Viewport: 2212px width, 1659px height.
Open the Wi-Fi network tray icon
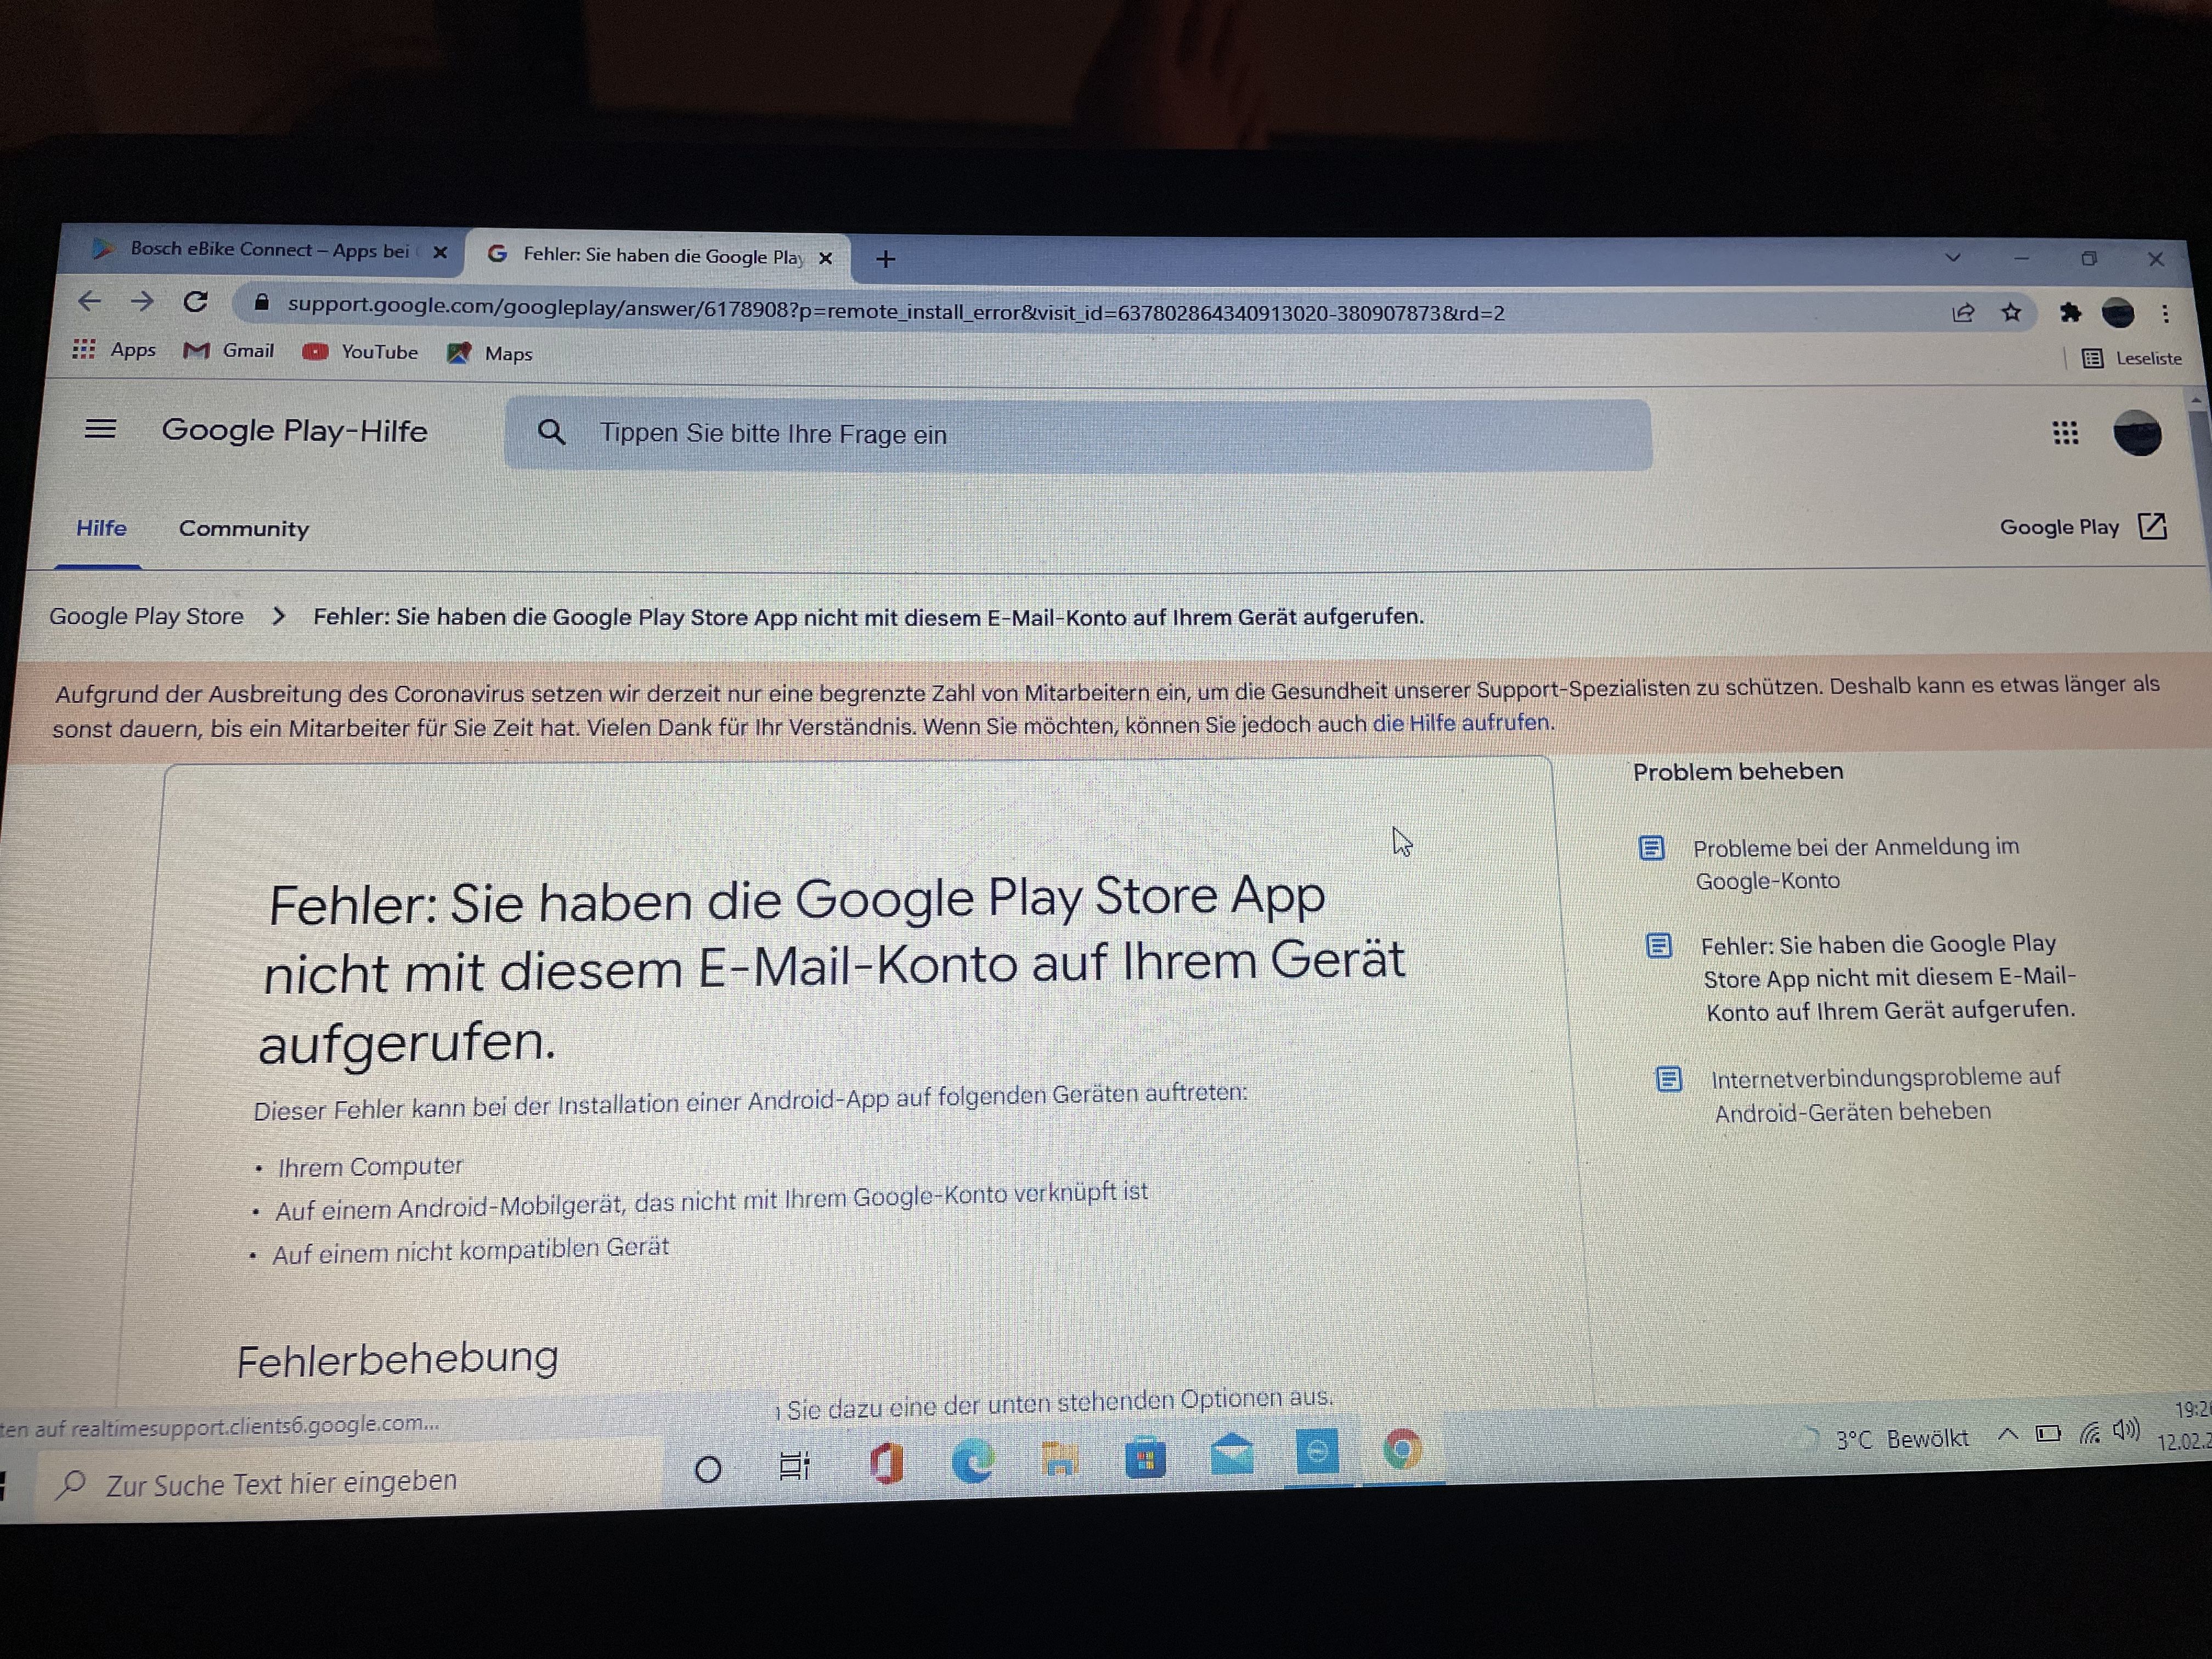pos(2090,1432)
